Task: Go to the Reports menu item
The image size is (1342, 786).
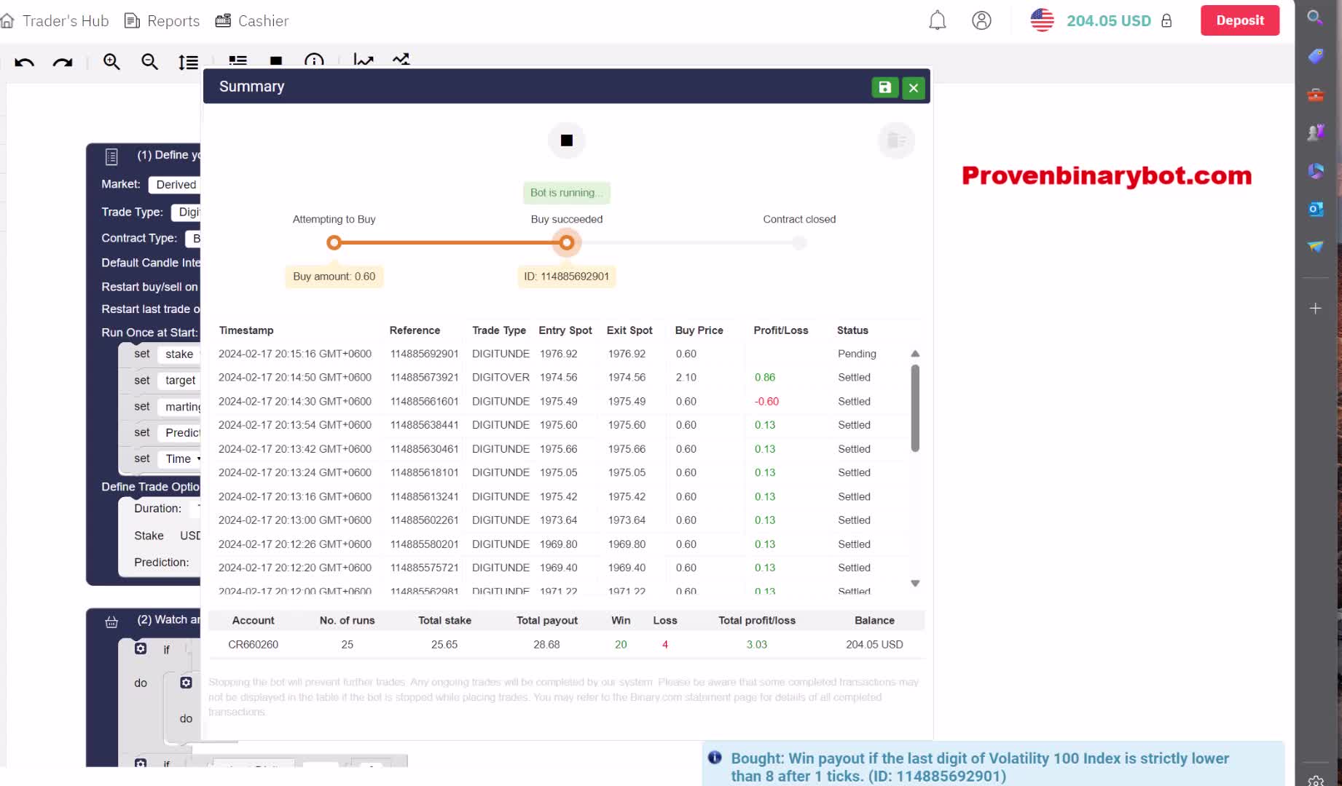Action: pyautogui.click(x=162, y=20)
